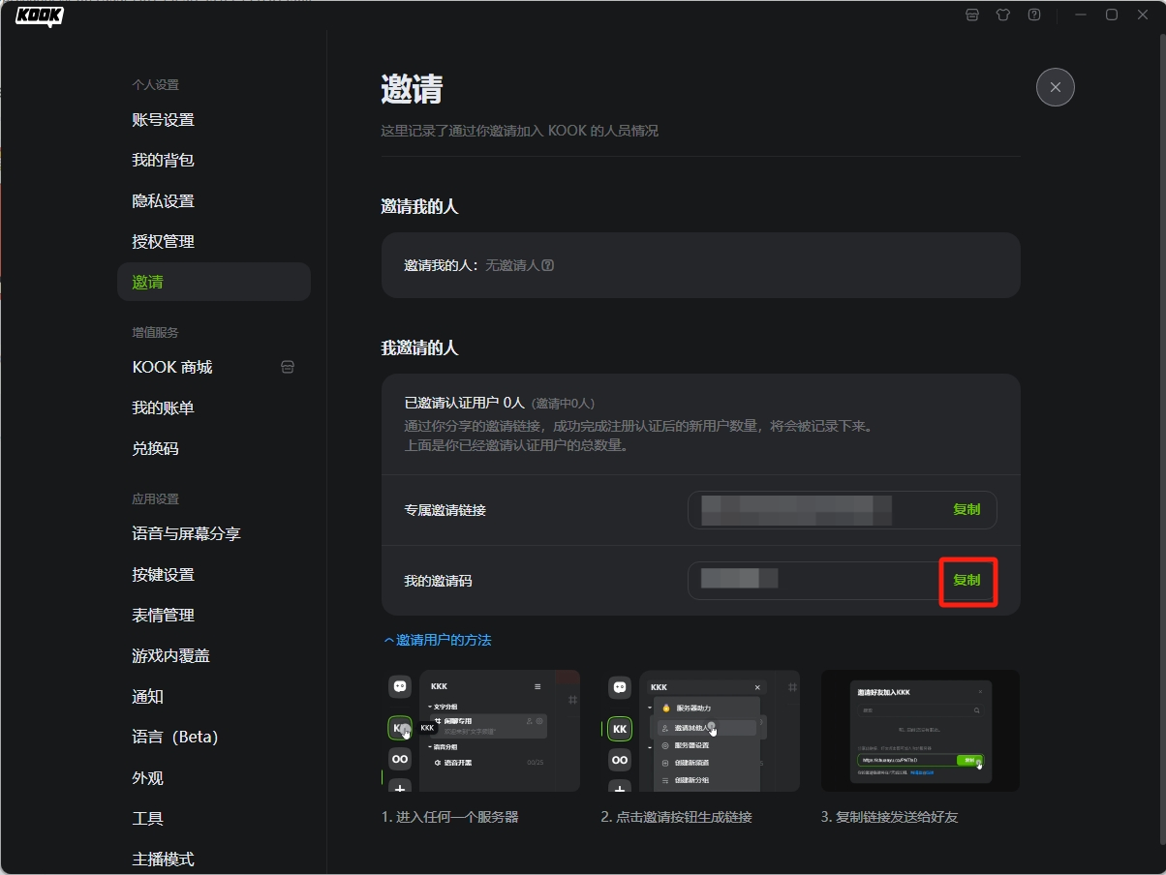
Task: Open 账号设置 in the sidebar
Action: click(x=214, y=120)
